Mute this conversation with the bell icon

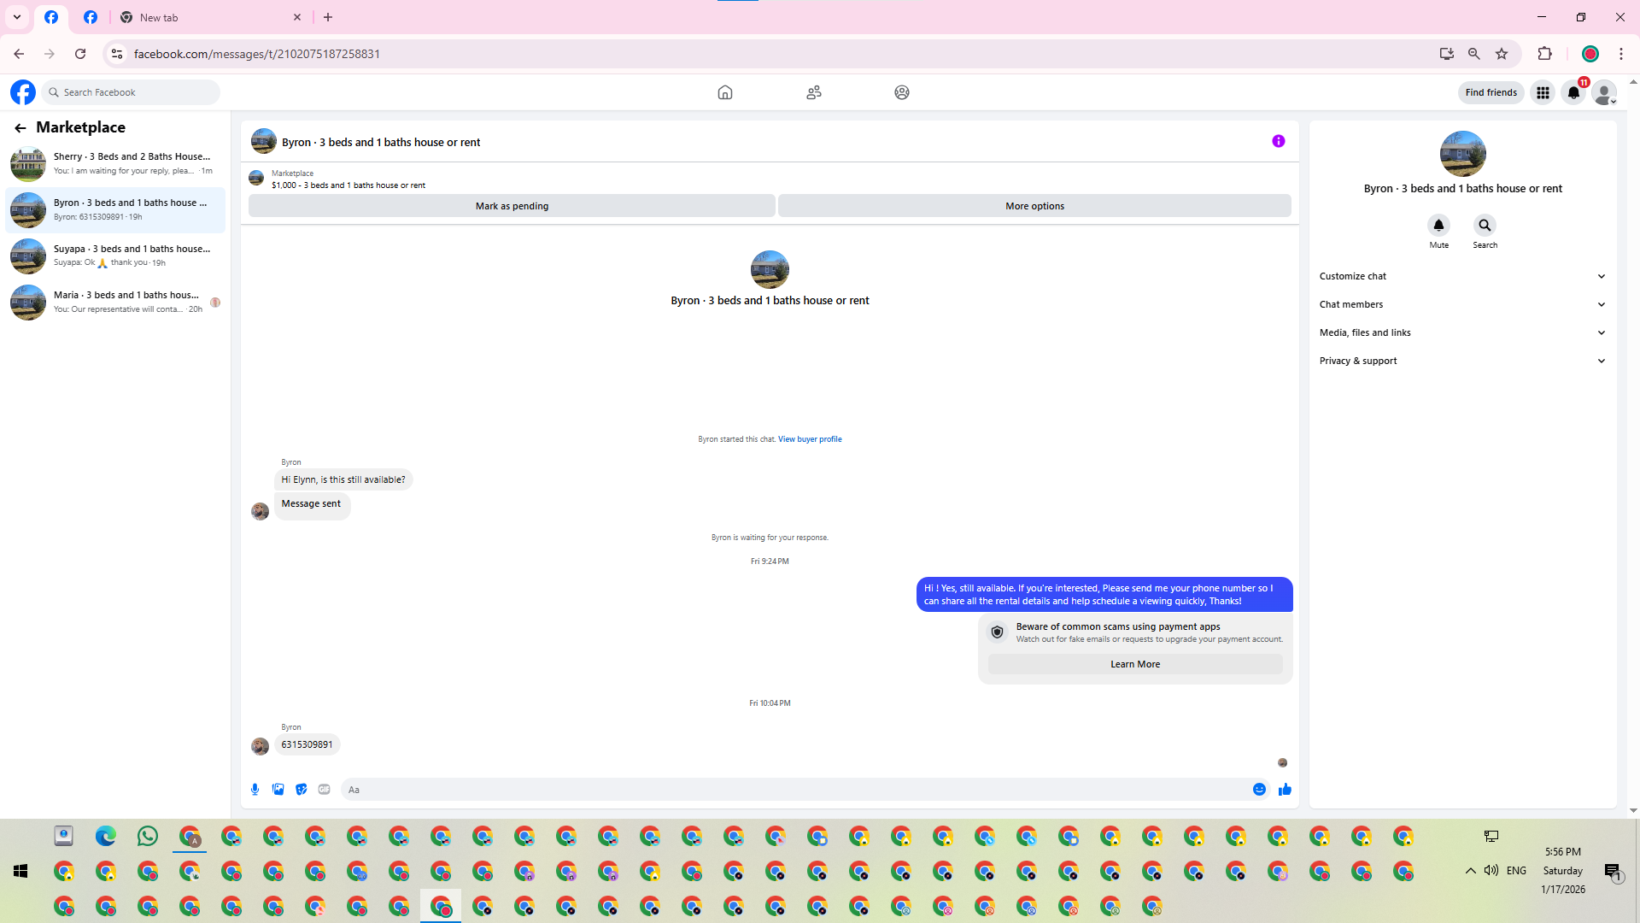tap(1438, 226)
